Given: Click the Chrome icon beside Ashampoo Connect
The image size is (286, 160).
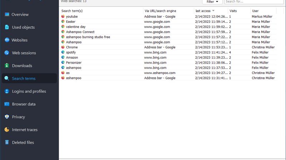Looking at the screenshot, I should (x=63, y=32).
